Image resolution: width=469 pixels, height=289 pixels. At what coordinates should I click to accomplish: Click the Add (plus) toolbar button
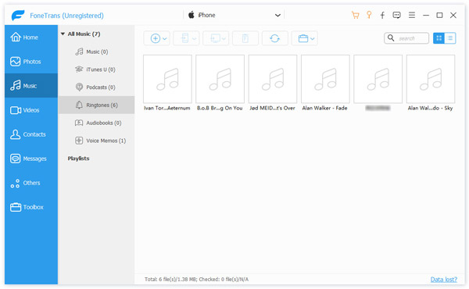155,38
